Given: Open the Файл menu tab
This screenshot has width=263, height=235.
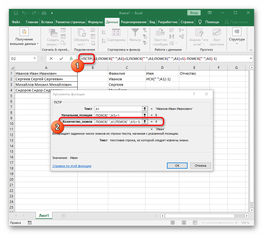Looking at the screenshot, I should tap(16, 22).
